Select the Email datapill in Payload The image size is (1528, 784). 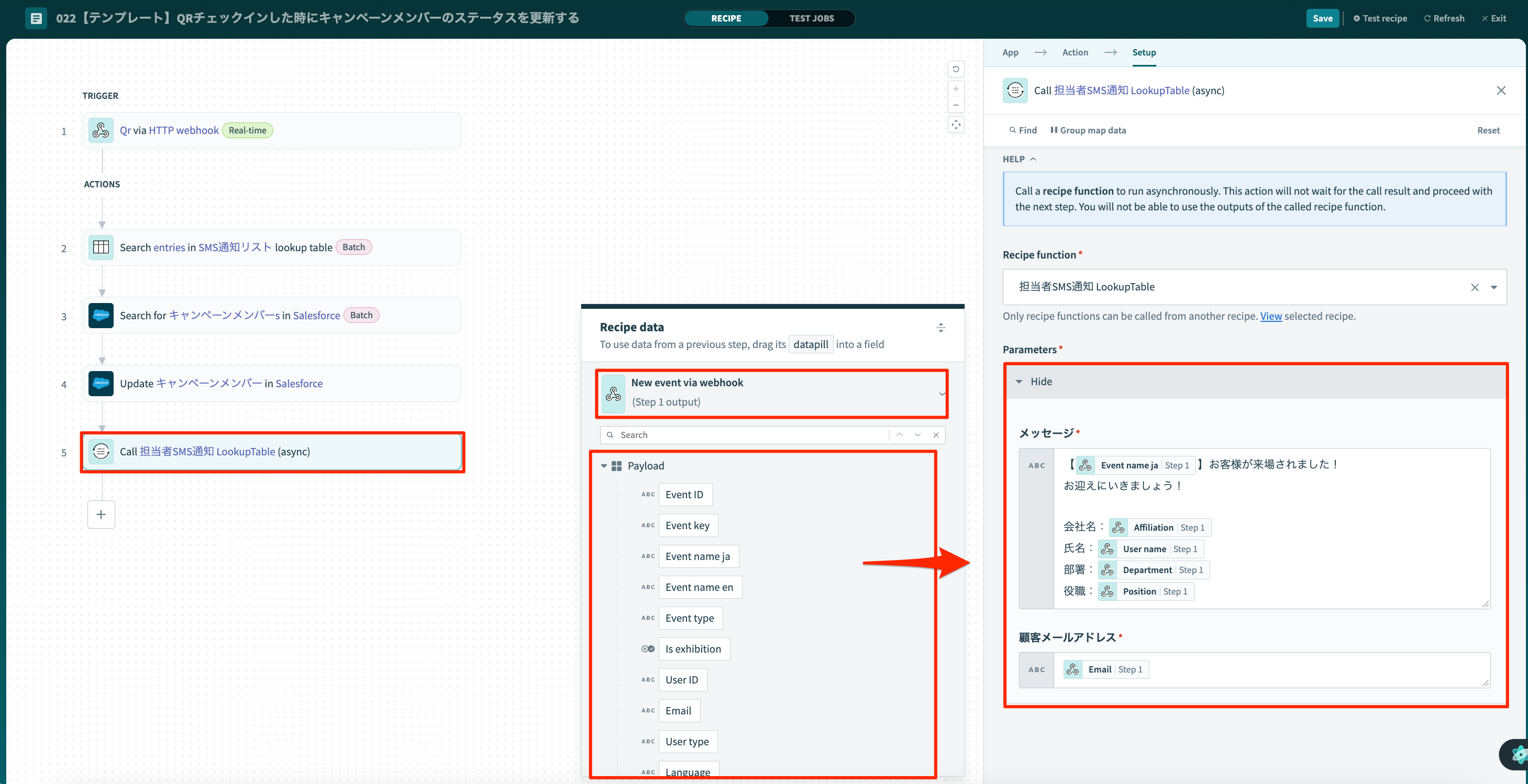(679, 710)
